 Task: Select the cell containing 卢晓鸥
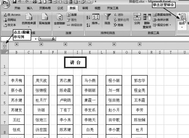pos(65,100)
